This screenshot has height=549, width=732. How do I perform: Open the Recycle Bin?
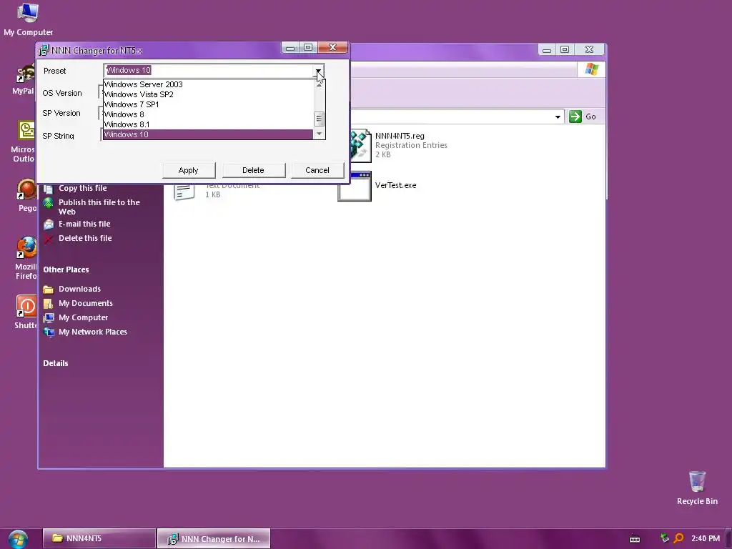click(697, 488)
